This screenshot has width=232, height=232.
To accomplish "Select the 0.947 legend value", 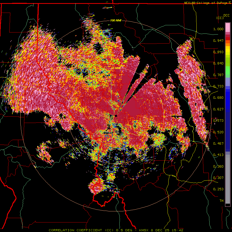I will point(218,40).
